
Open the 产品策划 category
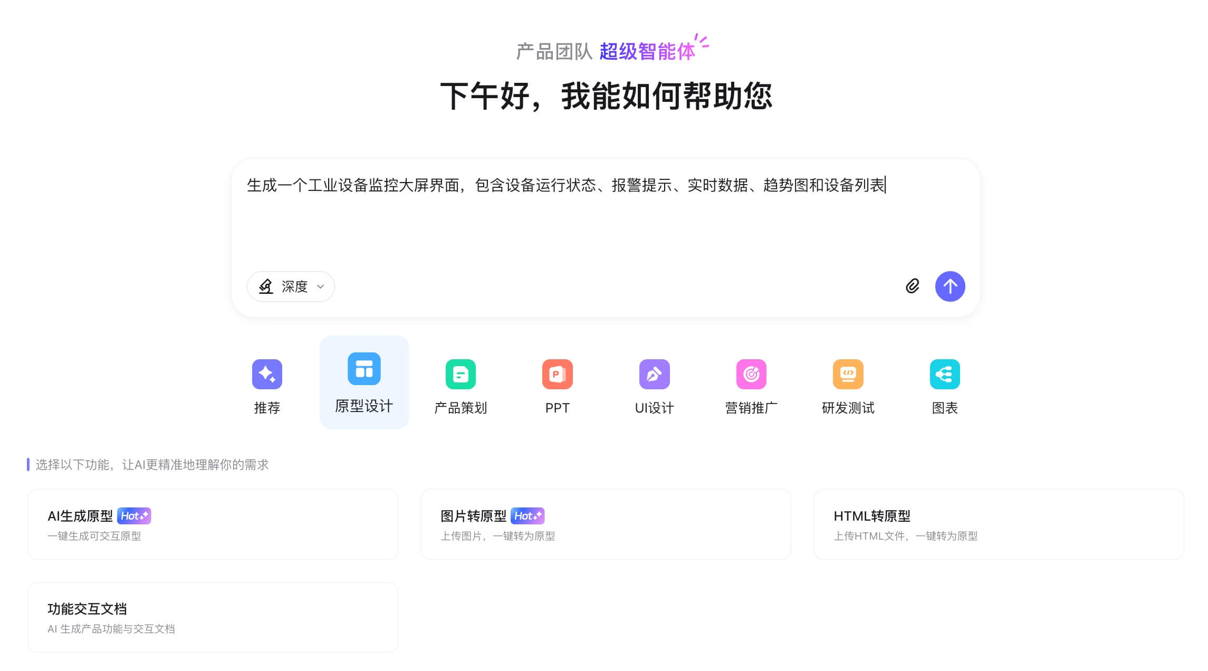click(461, 373)
